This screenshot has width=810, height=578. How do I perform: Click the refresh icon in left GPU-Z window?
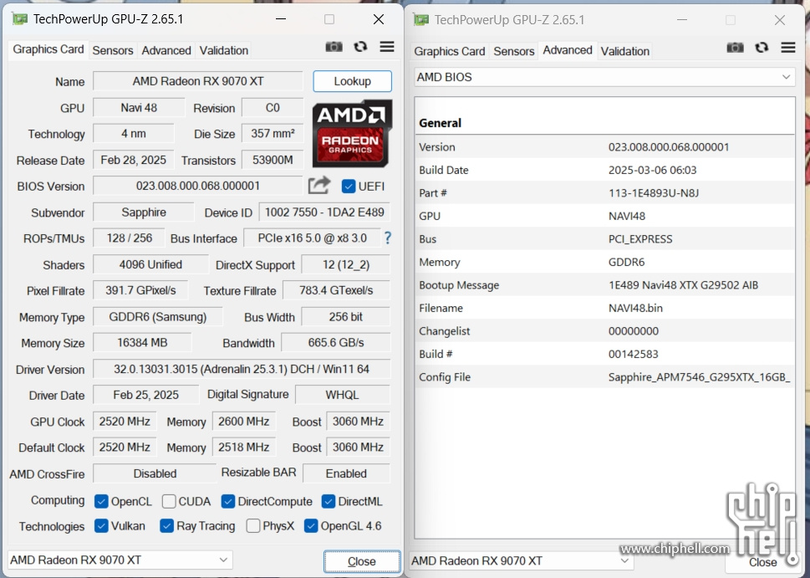(360, 47)
